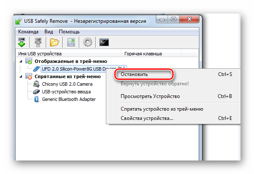This screenshot has width=254, height=174.
Task: Open the Вид menu
Action: pos(49,32)
